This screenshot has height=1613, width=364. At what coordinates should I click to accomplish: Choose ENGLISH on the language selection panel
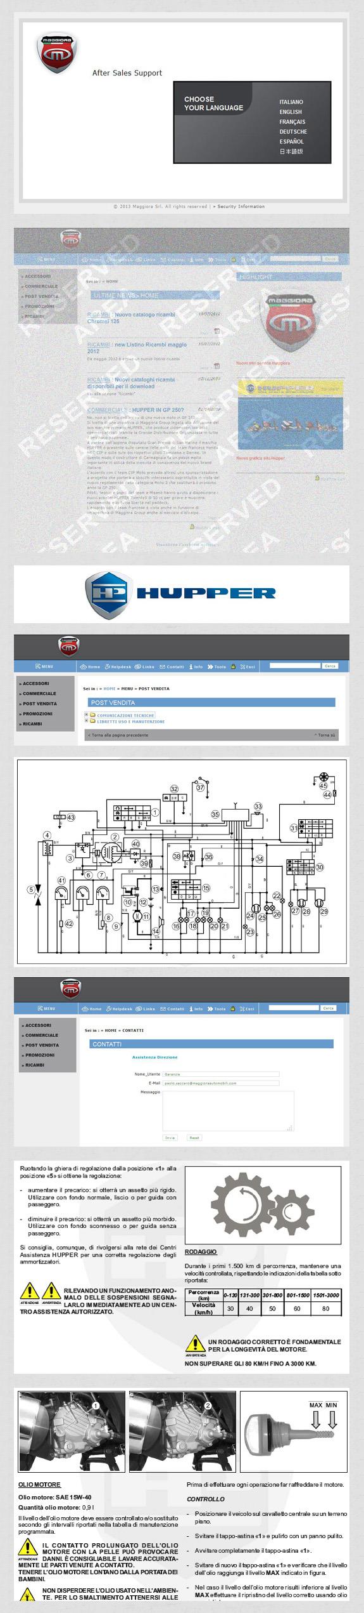pos(291,112)
